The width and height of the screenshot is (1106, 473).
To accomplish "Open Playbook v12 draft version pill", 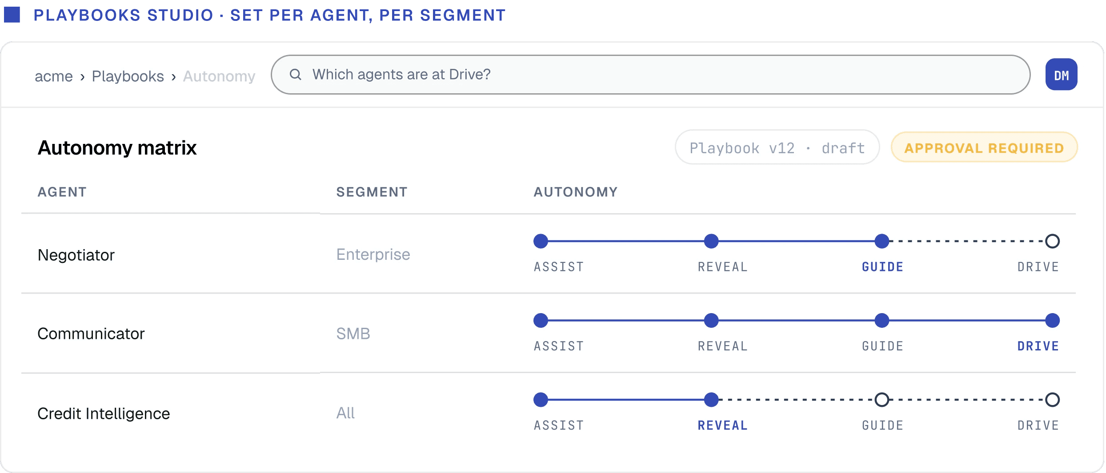I will point(777,147).
